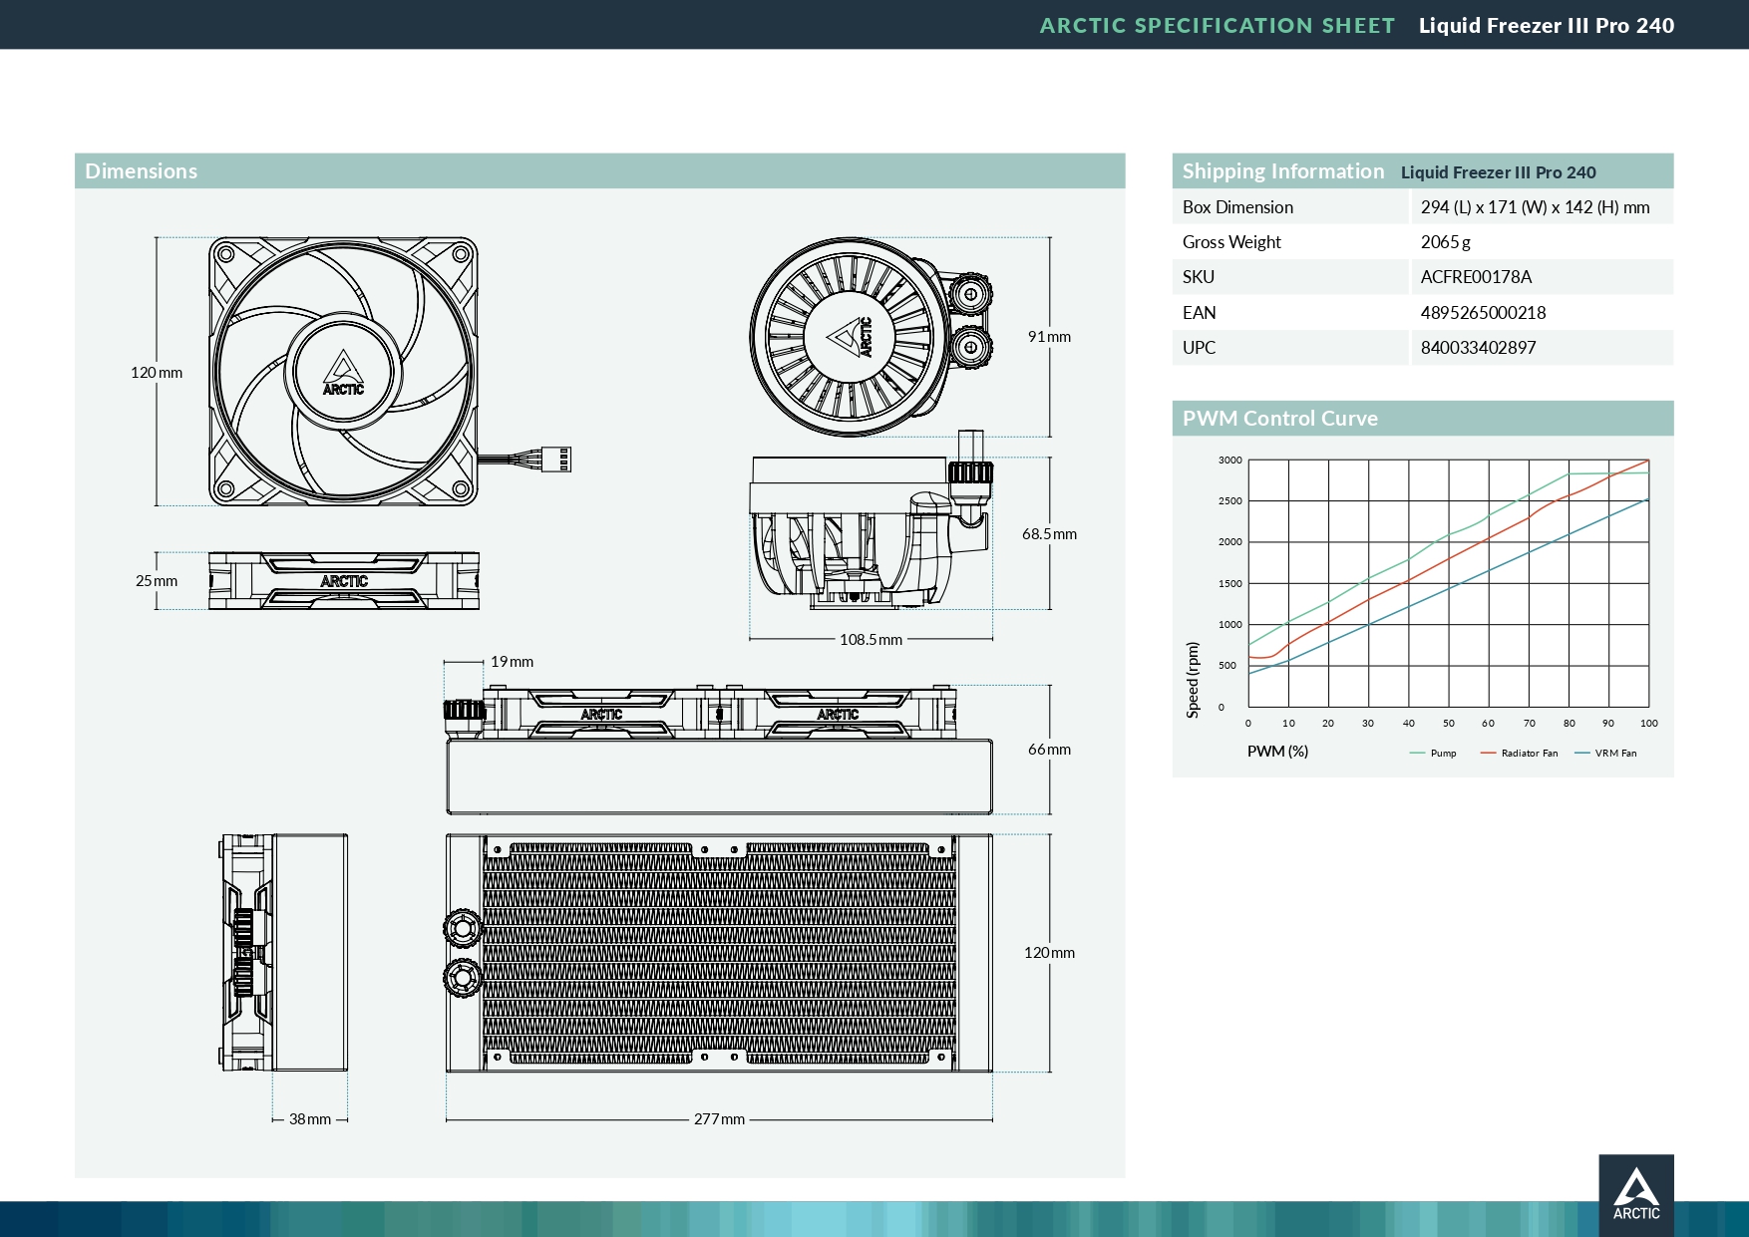Click the fan 4-pin connector plug
Image resolution: width=1749 pixels, height=1237 pixels.
pos(556,459)
